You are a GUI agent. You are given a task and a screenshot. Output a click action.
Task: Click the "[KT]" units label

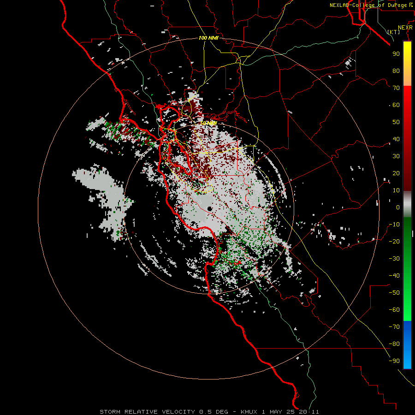click(394, 32)
